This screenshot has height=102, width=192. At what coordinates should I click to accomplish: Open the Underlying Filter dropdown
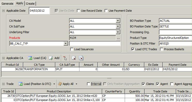click(x=118, y=32)
